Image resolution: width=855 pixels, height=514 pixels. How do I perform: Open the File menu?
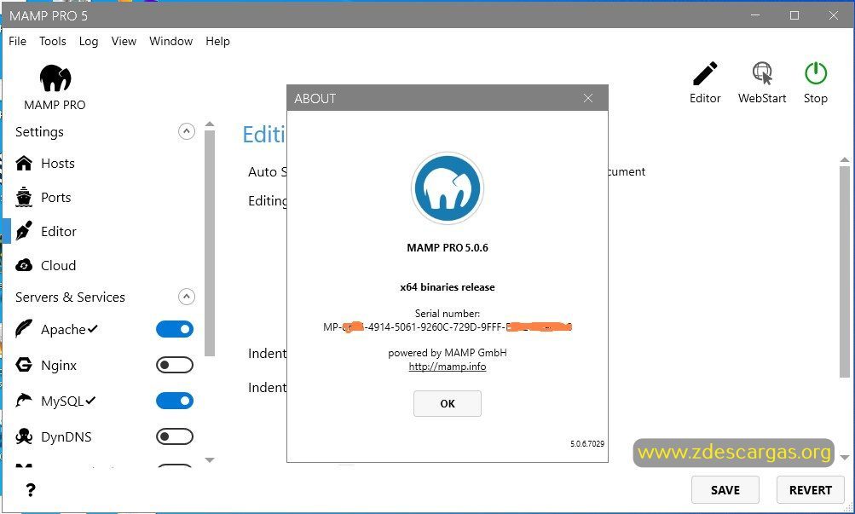pos(17,42)
